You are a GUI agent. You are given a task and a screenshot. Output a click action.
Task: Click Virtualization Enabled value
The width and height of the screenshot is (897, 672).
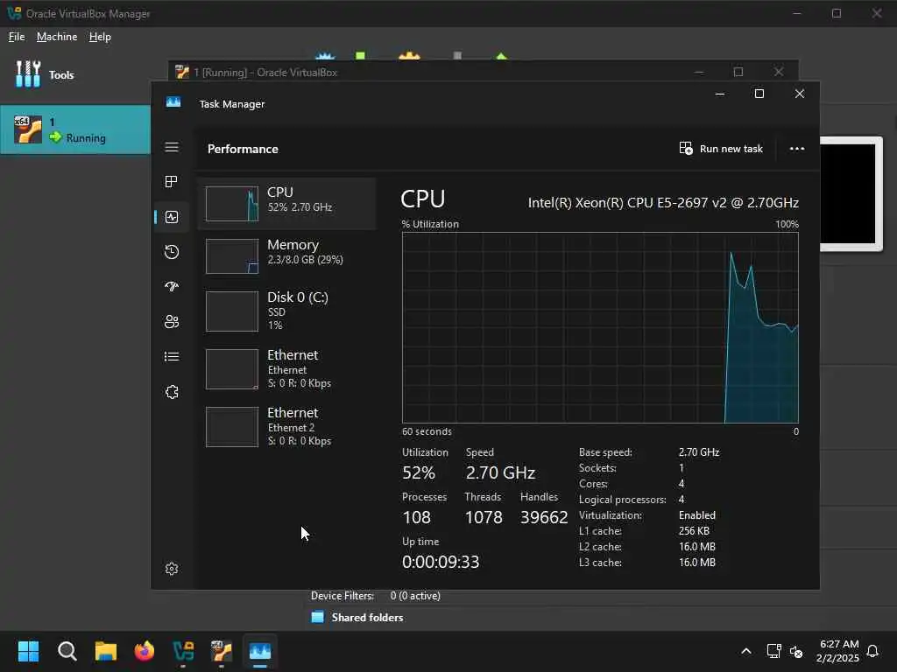[x=696, y=515]
